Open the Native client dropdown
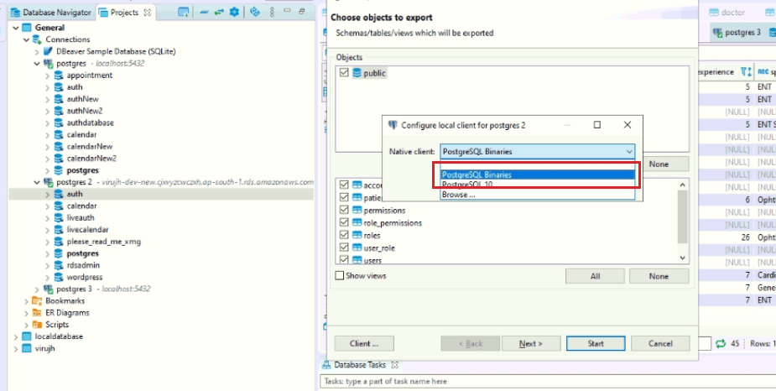Screen dimensions: 776x391 [x=537, y=152]
